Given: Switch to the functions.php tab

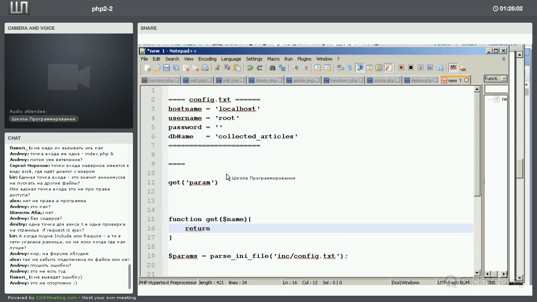Looking at the screenshot, I should click(x=344, y=81).
